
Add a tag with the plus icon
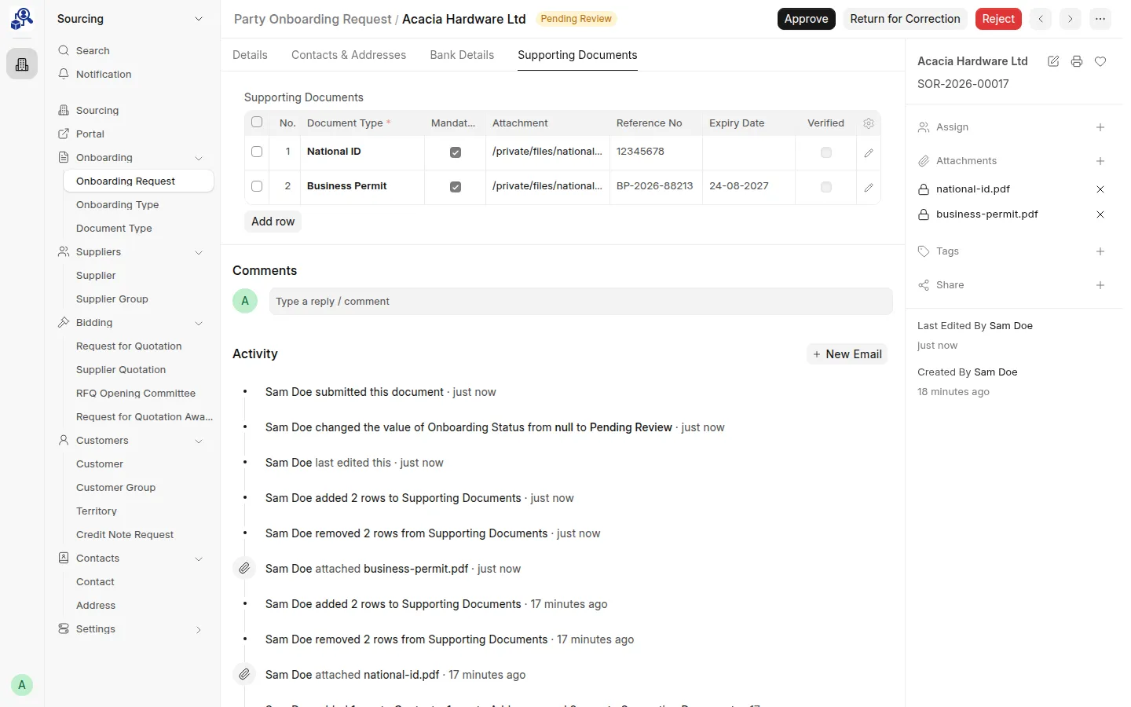pyautogui.click(x=1100, y=251)
